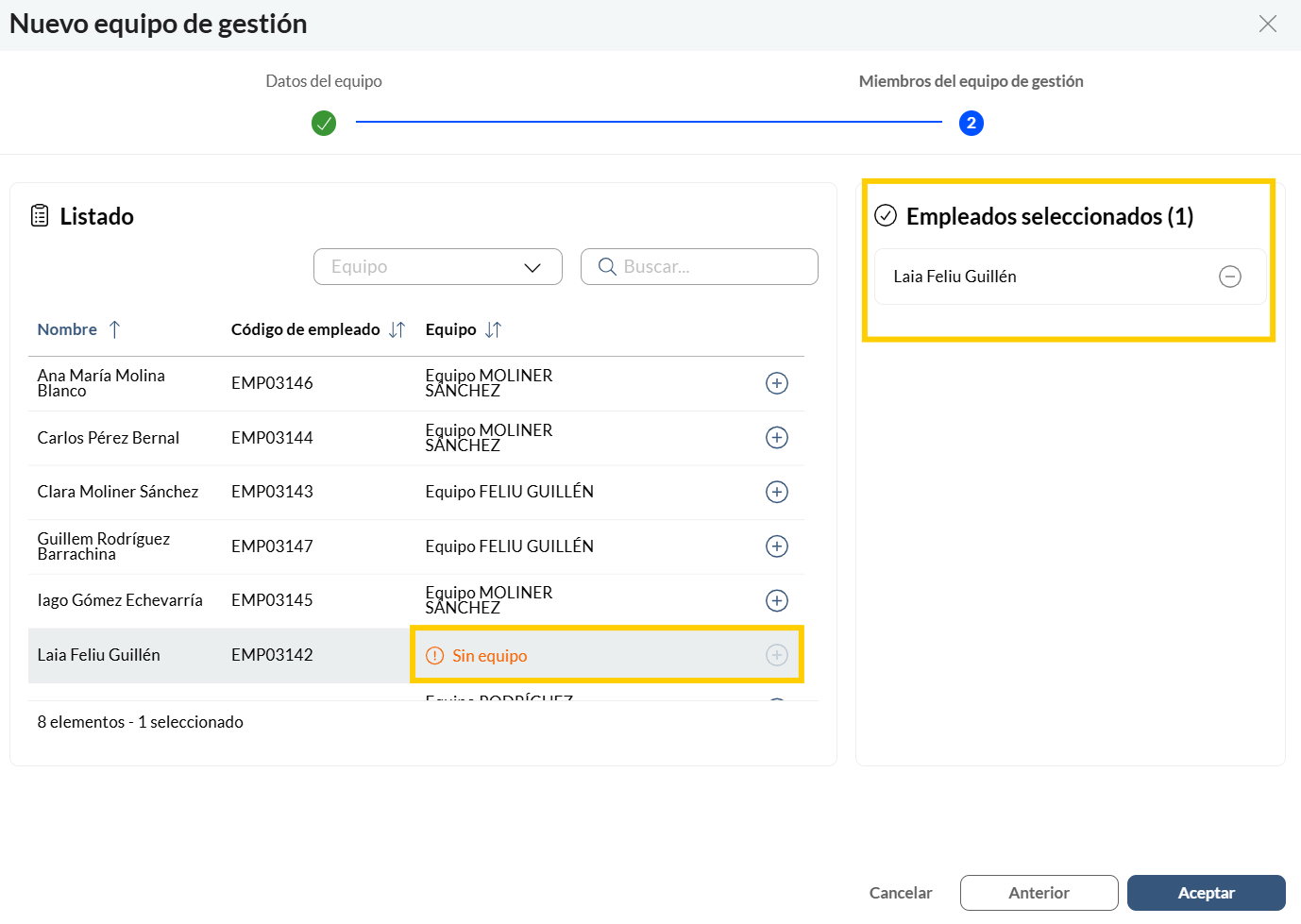Open the Equipo filter dropdown
The width and height of the screenshot is (1301, 924).
click(438, 267)
